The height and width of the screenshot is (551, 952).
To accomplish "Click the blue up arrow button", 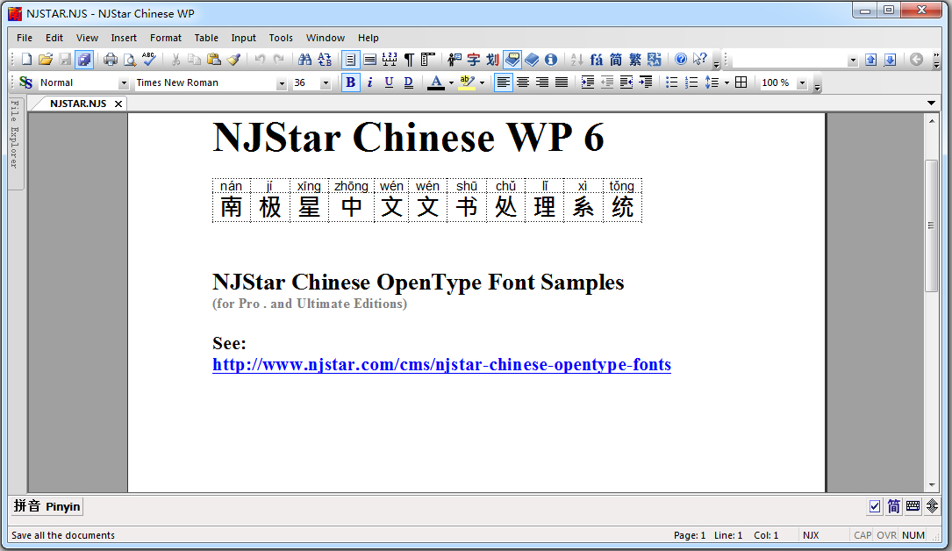I will click(870, 60).
